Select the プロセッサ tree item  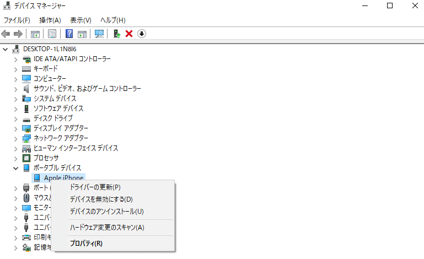point(46,158)
